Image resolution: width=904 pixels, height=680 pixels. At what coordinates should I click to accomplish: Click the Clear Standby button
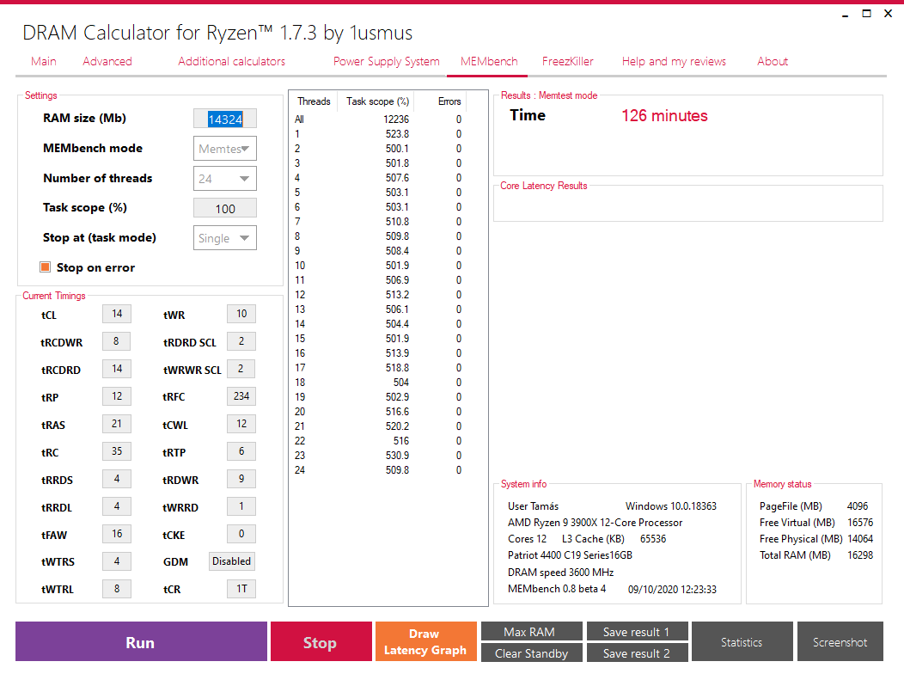532,652
